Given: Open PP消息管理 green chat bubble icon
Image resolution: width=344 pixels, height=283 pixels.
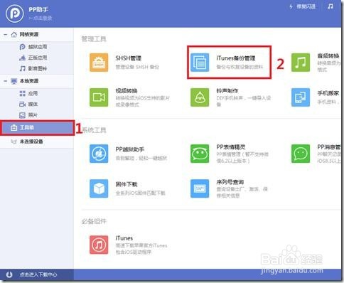Looking at the screenshot, I should point(301,154).
